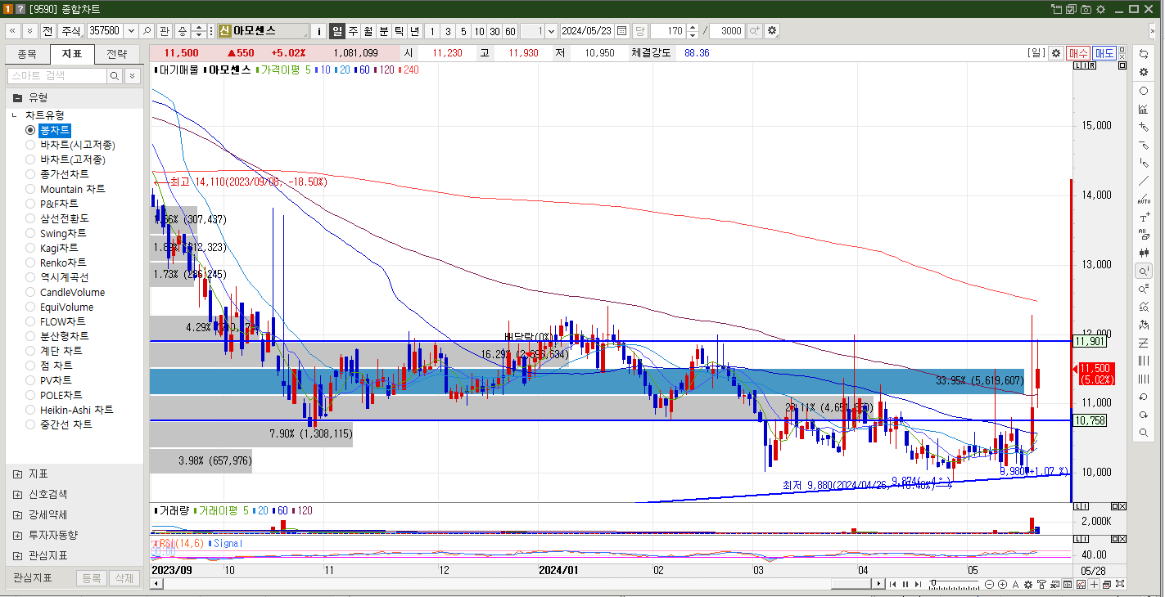Click the candlestick icon in right toolbar
Screen dimensions: 1165x597
coord(1144,253)
